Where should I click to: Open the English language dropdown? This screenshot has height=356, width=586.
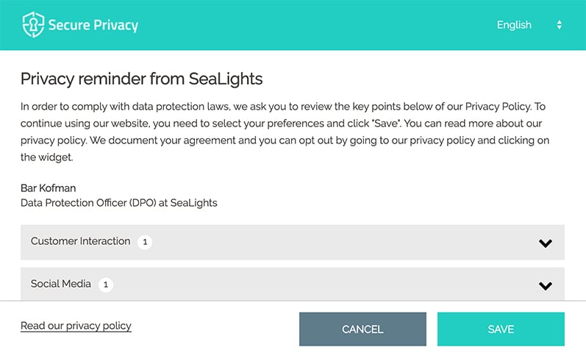pyautogui.click(x=529, y=25)
